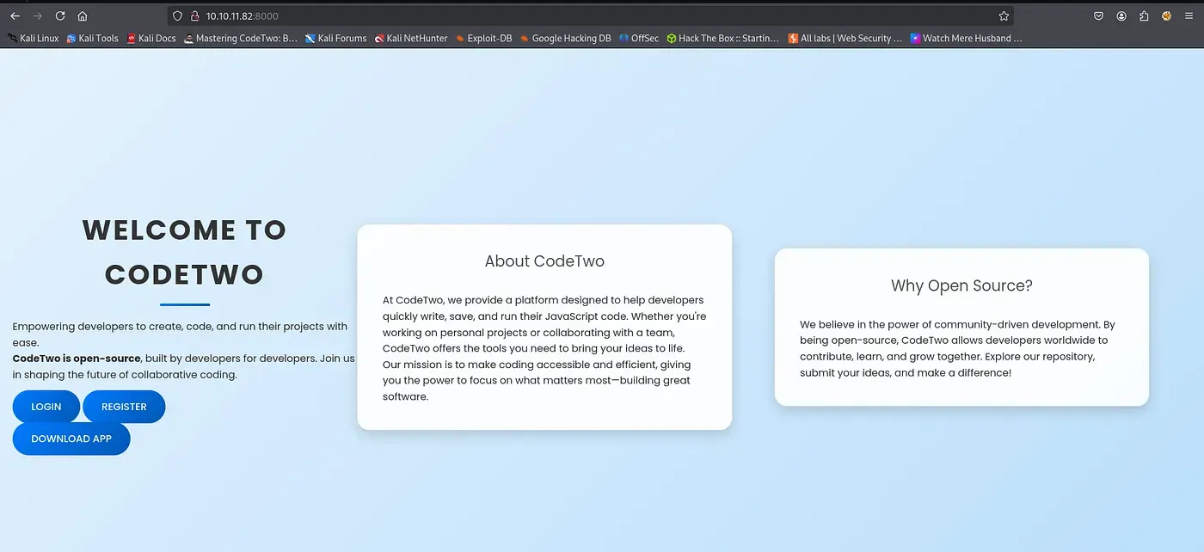This screenshot has height=552, width=1204.
Task: Open the Kali Linux bookmark
Action: [34, 38]
